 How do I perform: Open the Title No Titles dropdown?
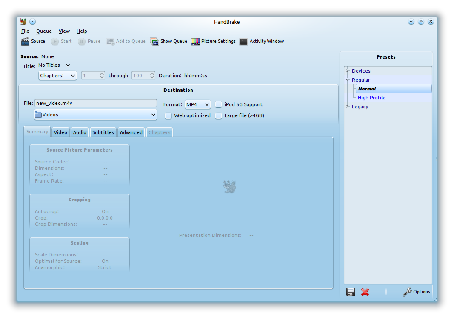point(54,65)
